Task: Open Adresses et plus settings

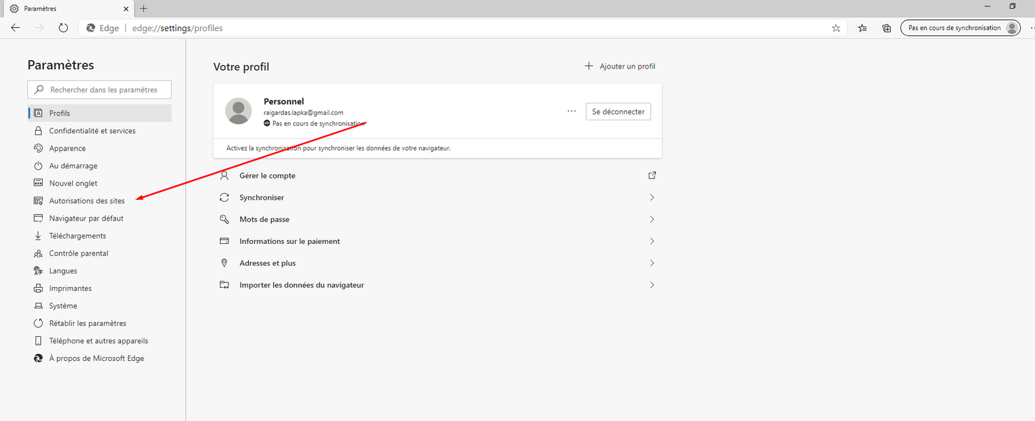Action: point(267,263)
